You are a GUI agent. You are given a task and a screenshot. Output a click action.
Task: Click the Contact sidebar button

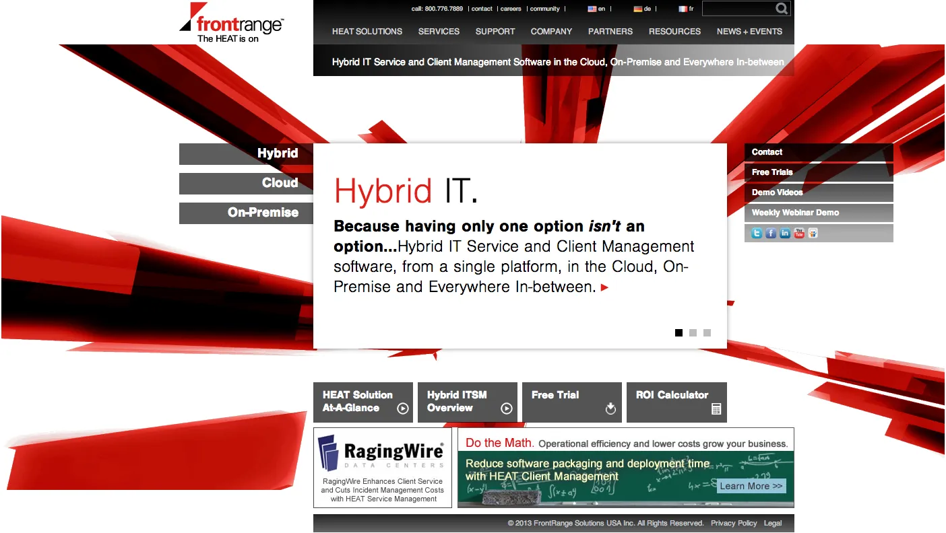tap(819, 152)
